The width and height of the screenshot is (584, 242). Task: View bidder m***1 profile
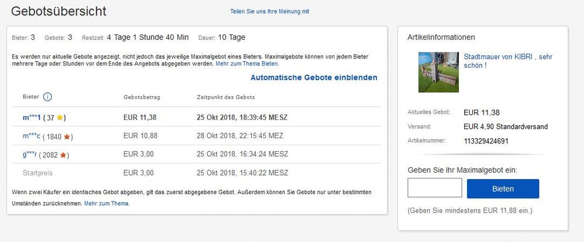pos(32,118)
